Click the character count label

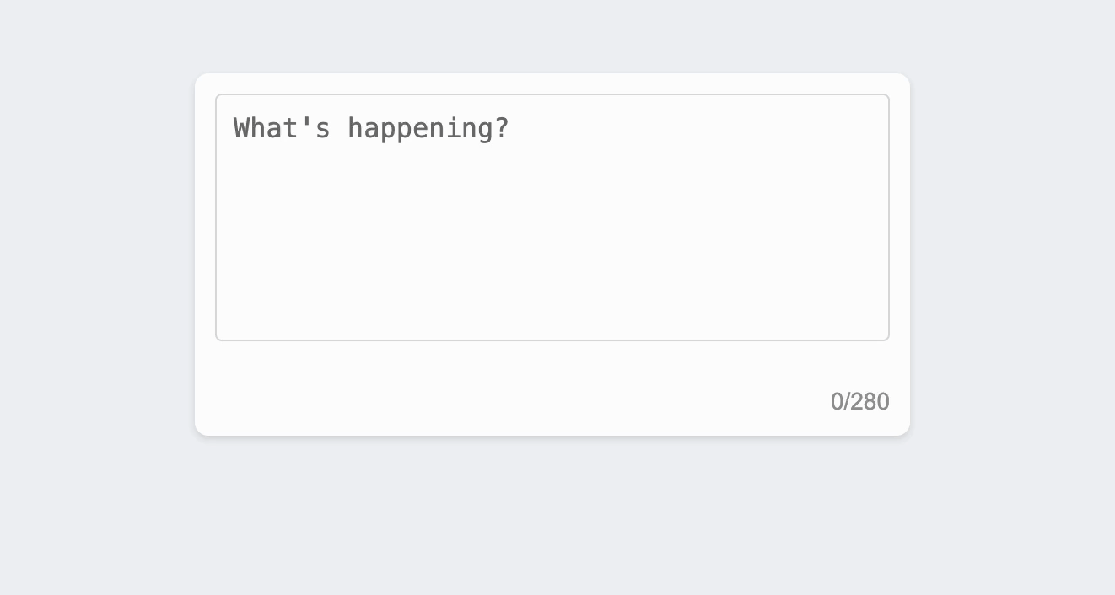pos(859,402)
